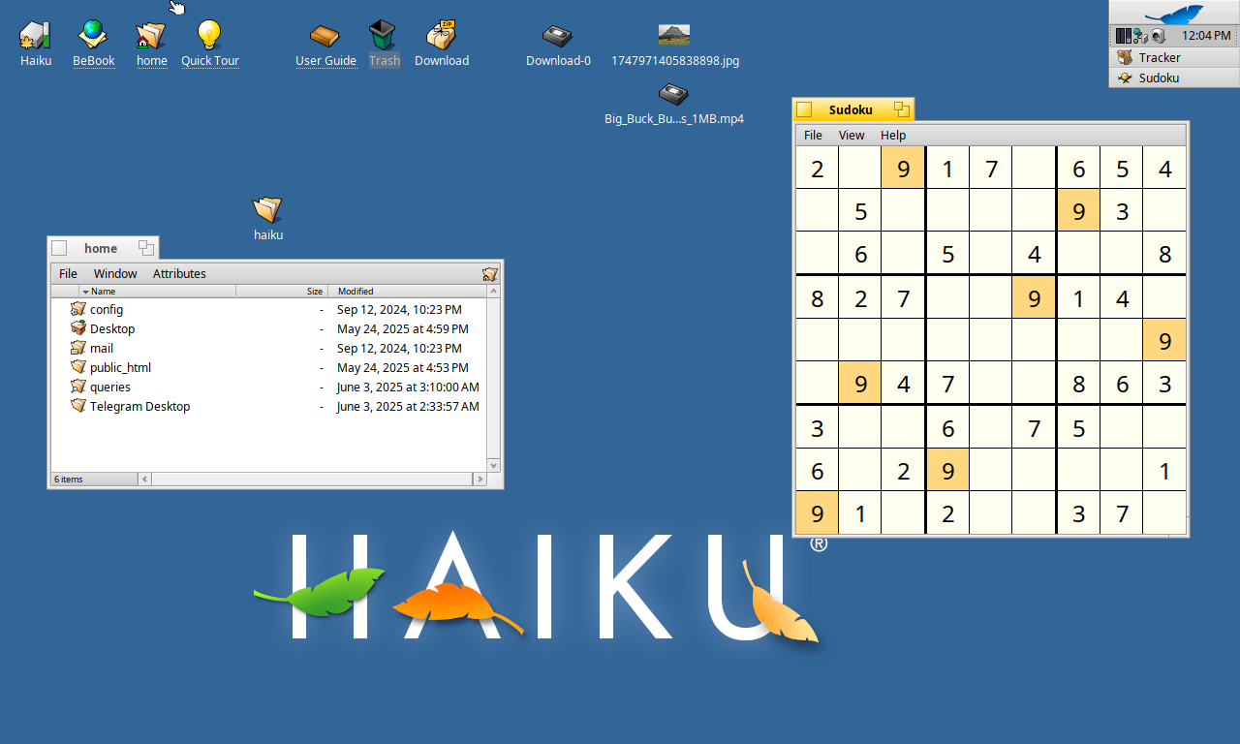Click the Sudoku icon in Deskbar
This screenshot has height=744, width=1240.
click(x=1126, y=77)
